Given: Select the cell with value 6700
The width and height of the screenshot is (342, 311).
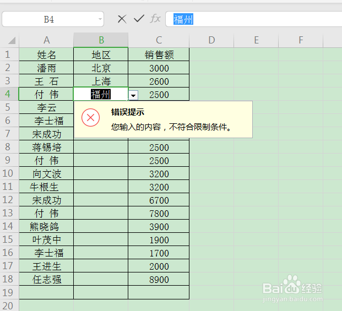Looking at the screenshot, I should click(159, 200).
